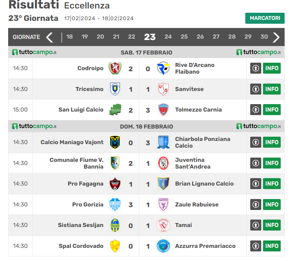Click the Azzurra Premariacco round logo
This screenshot has width=291, height=261.
[x=163, y=246]
